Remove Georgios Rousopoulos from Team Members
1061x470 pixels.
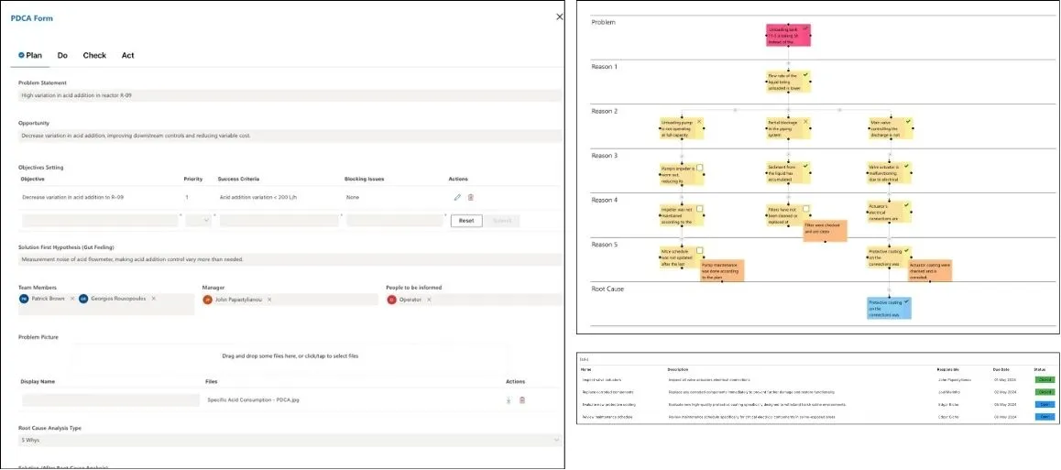[154, 299]
